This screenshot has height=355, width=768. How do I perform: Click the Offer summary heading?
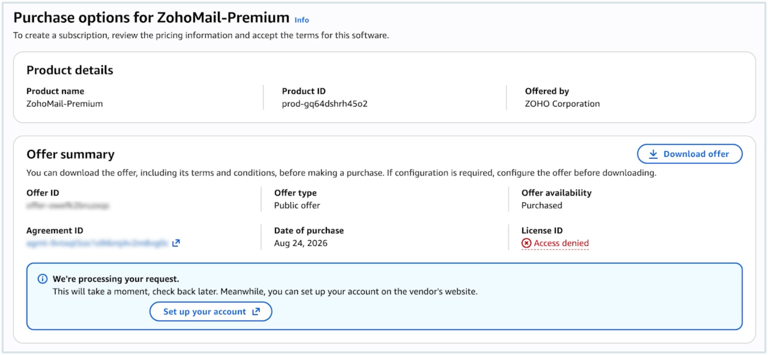coord(70,154)
